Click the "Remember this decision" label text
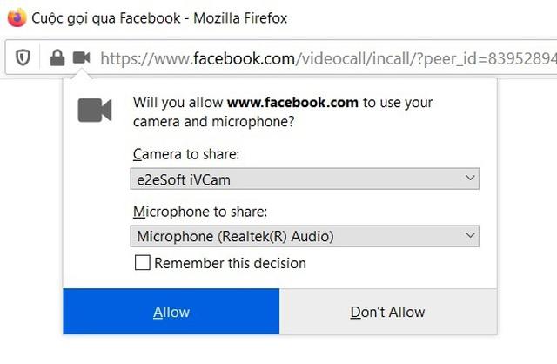 230,263
